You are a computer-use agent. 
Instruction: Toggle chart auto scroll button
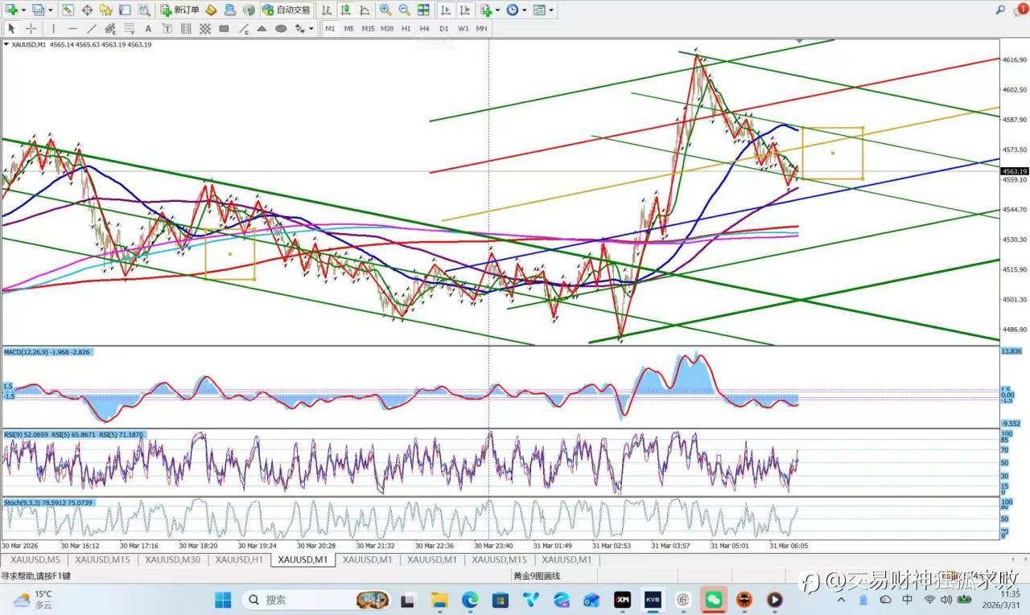pos(445,10)
